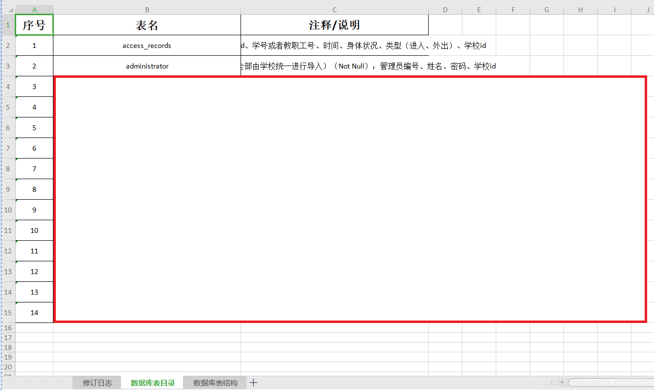The image size is (654, 391).
Task: Select the cell containing access_records
Action: point(146,46)
